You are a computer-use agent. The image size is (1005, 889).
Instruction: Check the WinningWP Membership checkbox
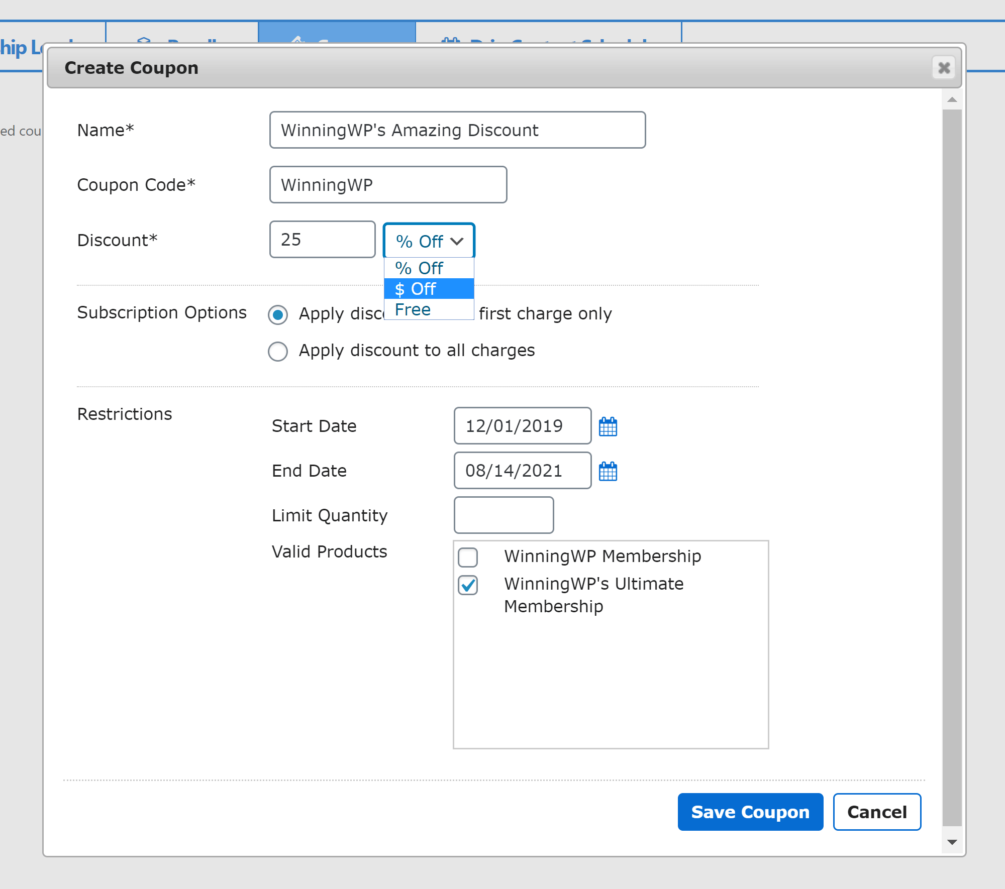pos(468,557)
